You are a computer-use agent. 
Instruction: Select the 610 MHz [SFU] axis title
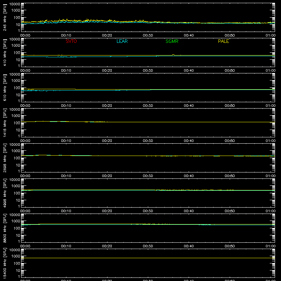(5, 87)
